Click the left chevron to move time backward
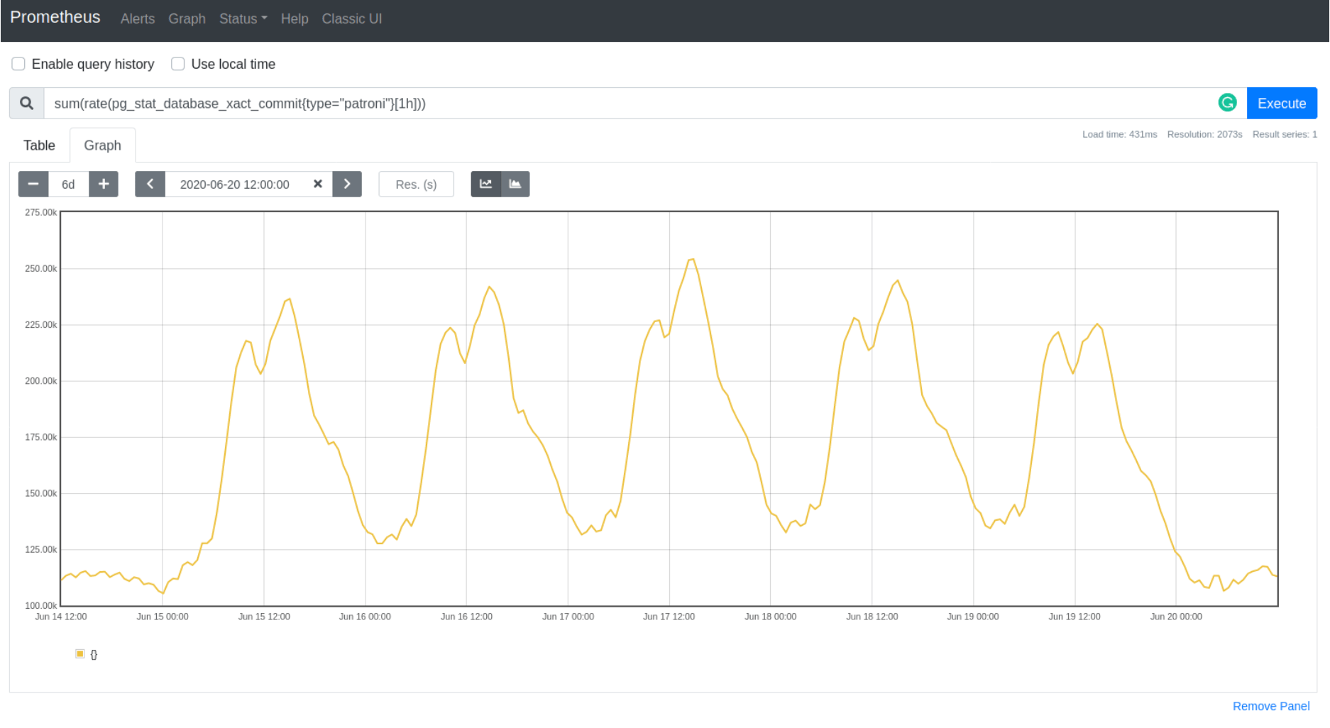The image size is (1330, 728). (150, 184)
